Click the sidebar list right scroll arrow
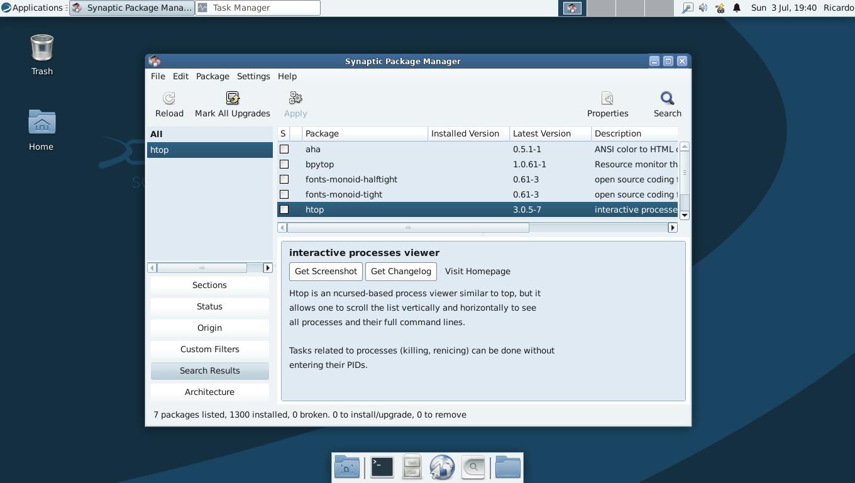This screenshot has height=483, width=855. pyautogui.click(x=268, y=268)
